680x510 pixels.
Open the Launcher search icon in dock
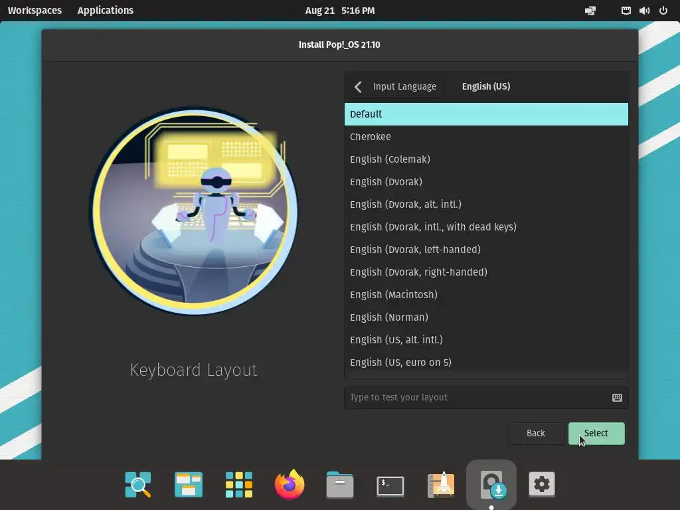138,484
